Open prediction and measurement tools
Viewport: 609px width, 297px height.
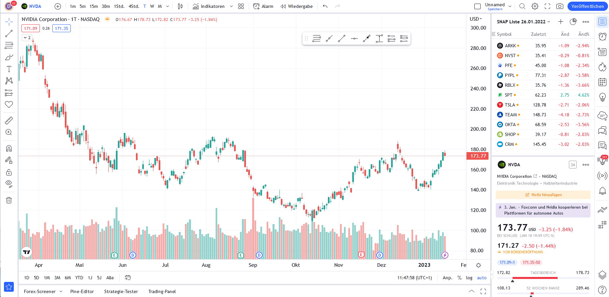9,93
